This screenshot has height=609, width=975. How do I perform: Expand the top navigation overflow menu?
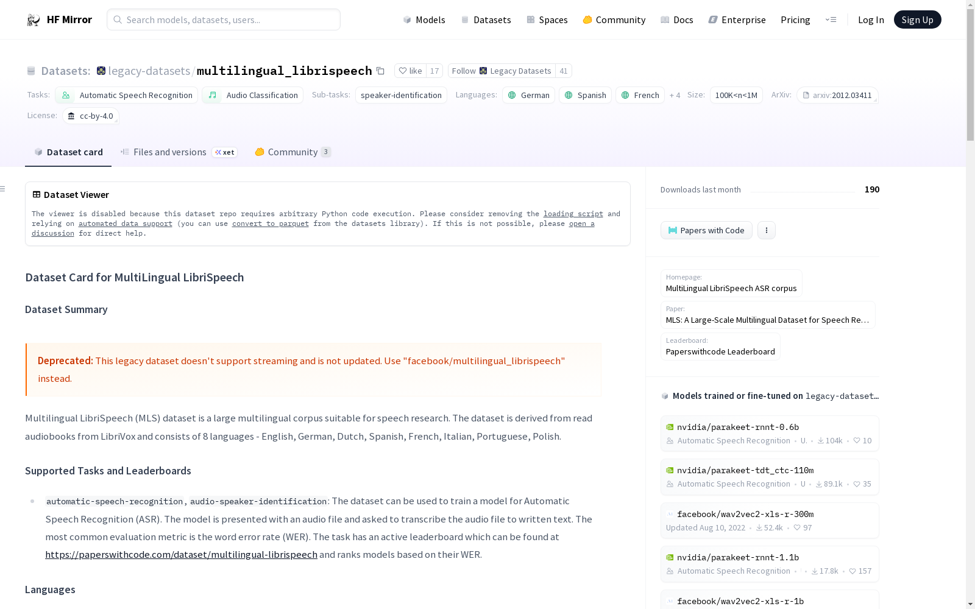tap(831, 19)
